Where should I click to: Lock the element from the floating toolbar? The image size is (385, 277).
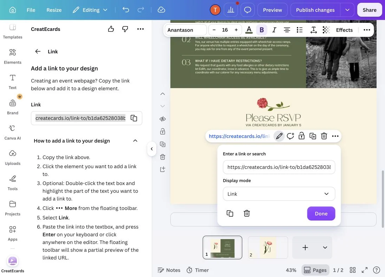(301, 136)
